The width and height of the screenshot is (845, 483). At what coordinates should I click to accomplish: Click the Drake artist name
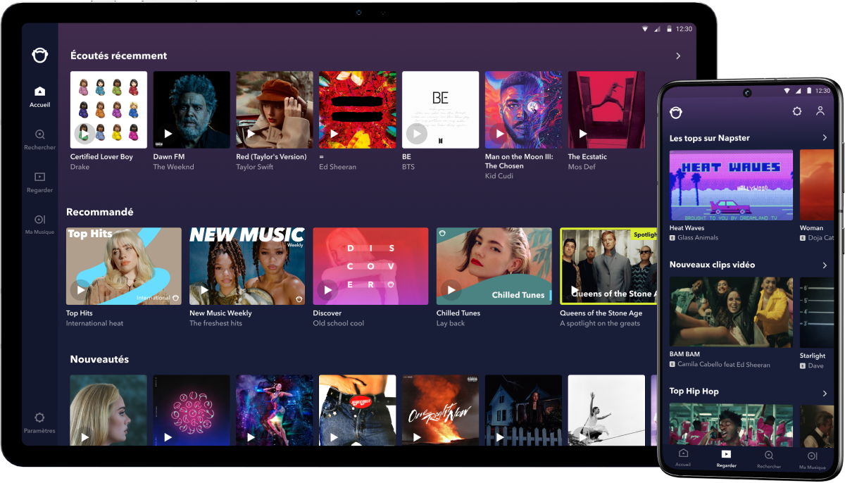[x=80, y=167]
